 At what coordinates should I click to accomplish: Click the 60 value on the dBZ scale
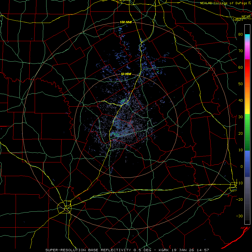pyautogui.click(x=241, y=67)
